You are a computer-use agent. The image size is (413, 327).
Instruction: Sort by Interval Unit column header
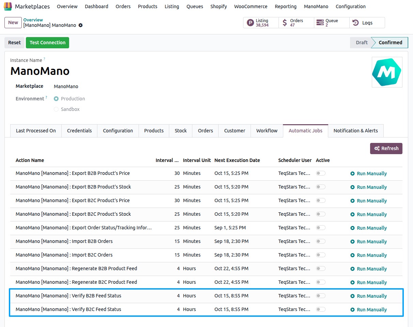(x=197, y=160)
